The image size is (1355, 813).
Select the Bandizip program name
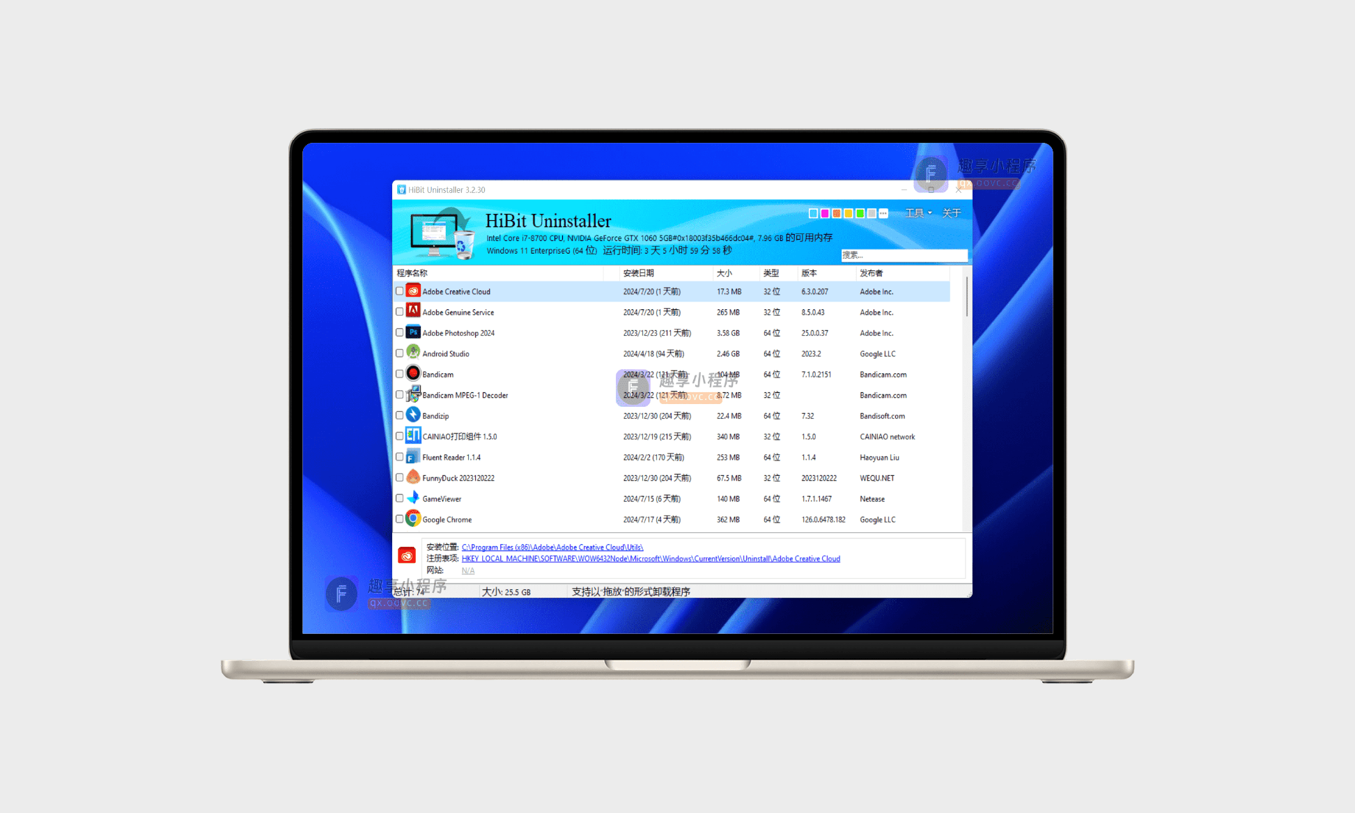point(435,416)
